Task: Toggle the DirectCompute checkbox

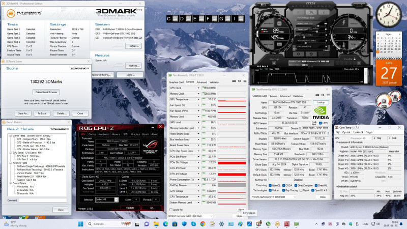Action: click(x=296, y=185)
